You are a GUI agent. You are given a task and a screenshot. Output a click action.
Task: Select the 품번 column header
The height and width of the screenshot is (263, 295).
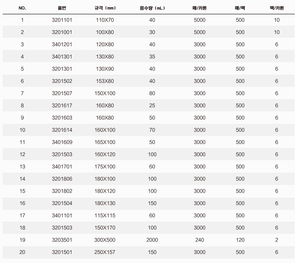tap(62, 8)
